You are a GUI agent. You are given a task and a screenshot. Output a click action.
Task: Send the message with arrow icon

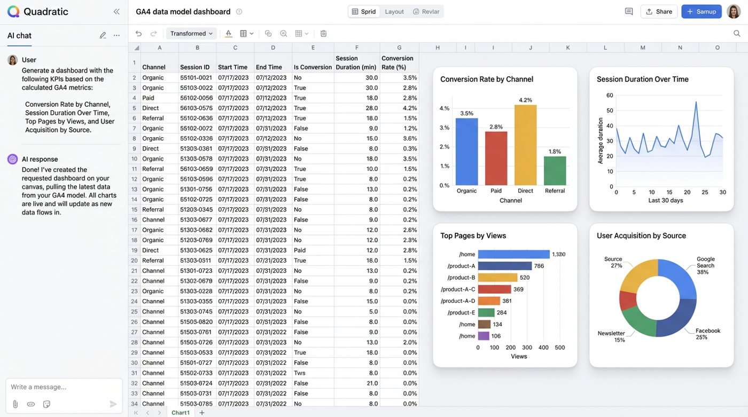click(x=113, y=404)
